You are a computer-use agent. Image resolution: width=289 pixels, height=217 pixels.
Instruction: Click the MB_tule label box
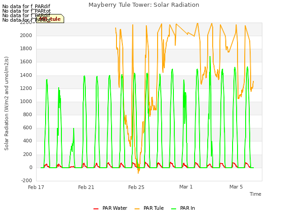(50, 19)
